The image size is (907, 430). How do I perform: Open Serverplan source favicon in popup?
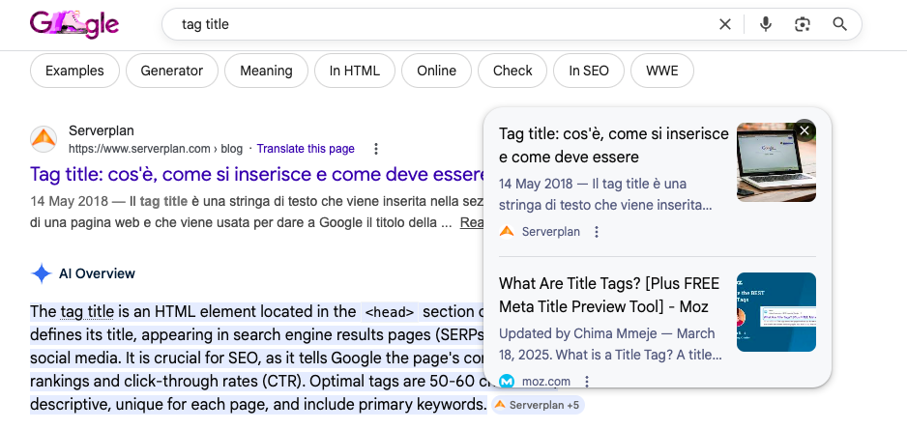pos(507,232)
